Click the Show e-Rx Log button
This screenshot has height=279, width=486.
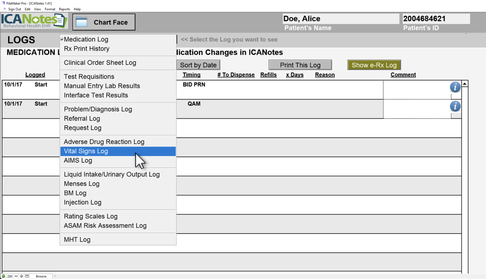coord(374,65)
